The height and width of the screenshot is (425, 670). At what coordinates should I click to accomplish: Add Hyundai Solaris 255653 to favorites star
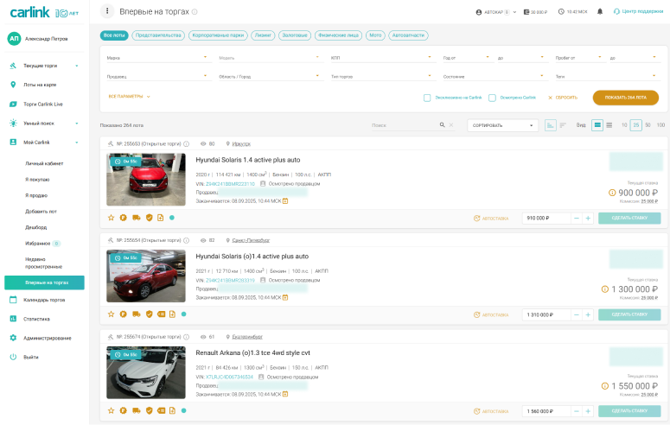[111, 218]
